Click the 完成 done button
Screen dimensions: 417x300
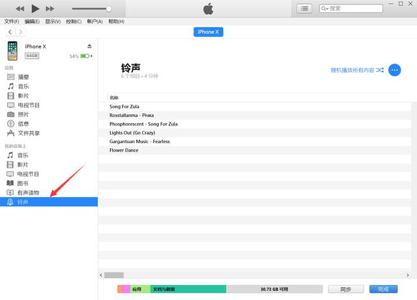(x=384, y=289)
